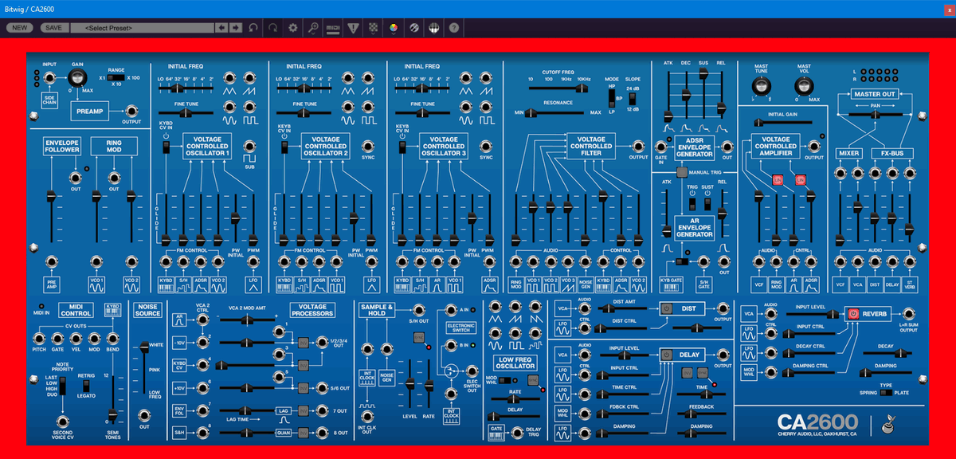Click the SIDE CHAIN button
Image resolution: width=956 pixels, height=459 pixels.
49,99
